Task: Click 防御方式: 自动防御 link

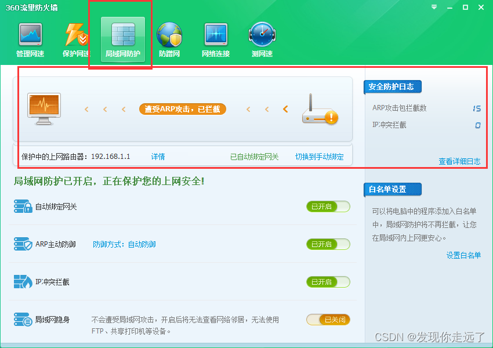Action: click(124, 244)
